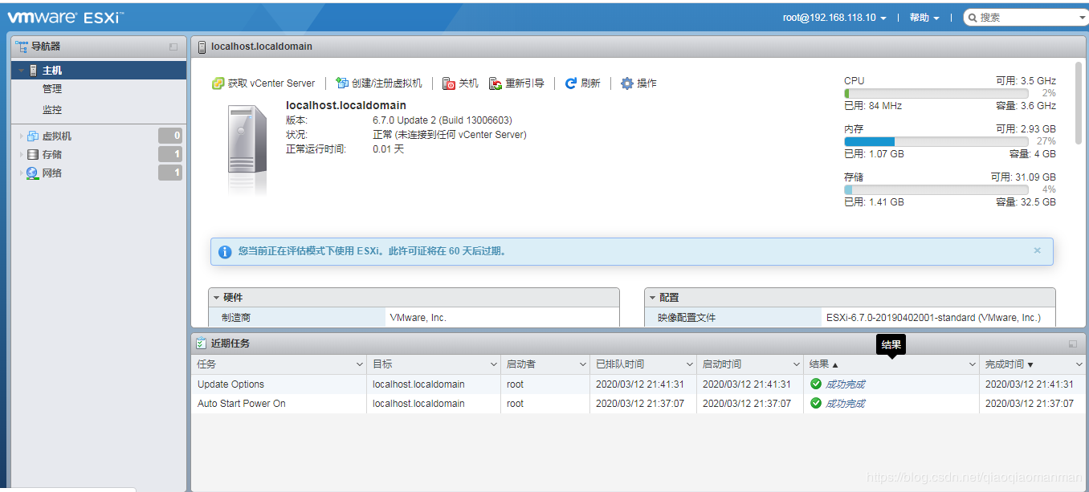The height and width of the screenshot is (492, 1089).
Task: Click the localhost.localdomain panel title
Action: pos(262,47)
